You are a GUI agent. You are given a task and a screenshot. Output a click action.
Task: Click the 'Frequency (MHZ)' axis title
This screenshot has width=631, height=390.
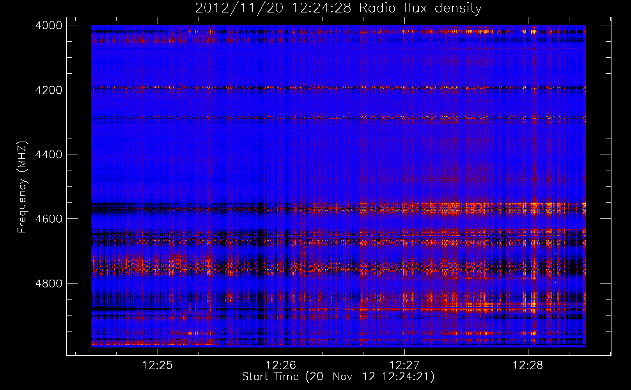(x=23, y=187)
